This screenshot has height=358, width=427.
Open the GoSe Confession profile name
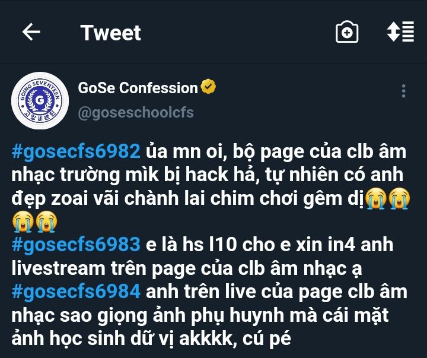[x=138, y=88]
